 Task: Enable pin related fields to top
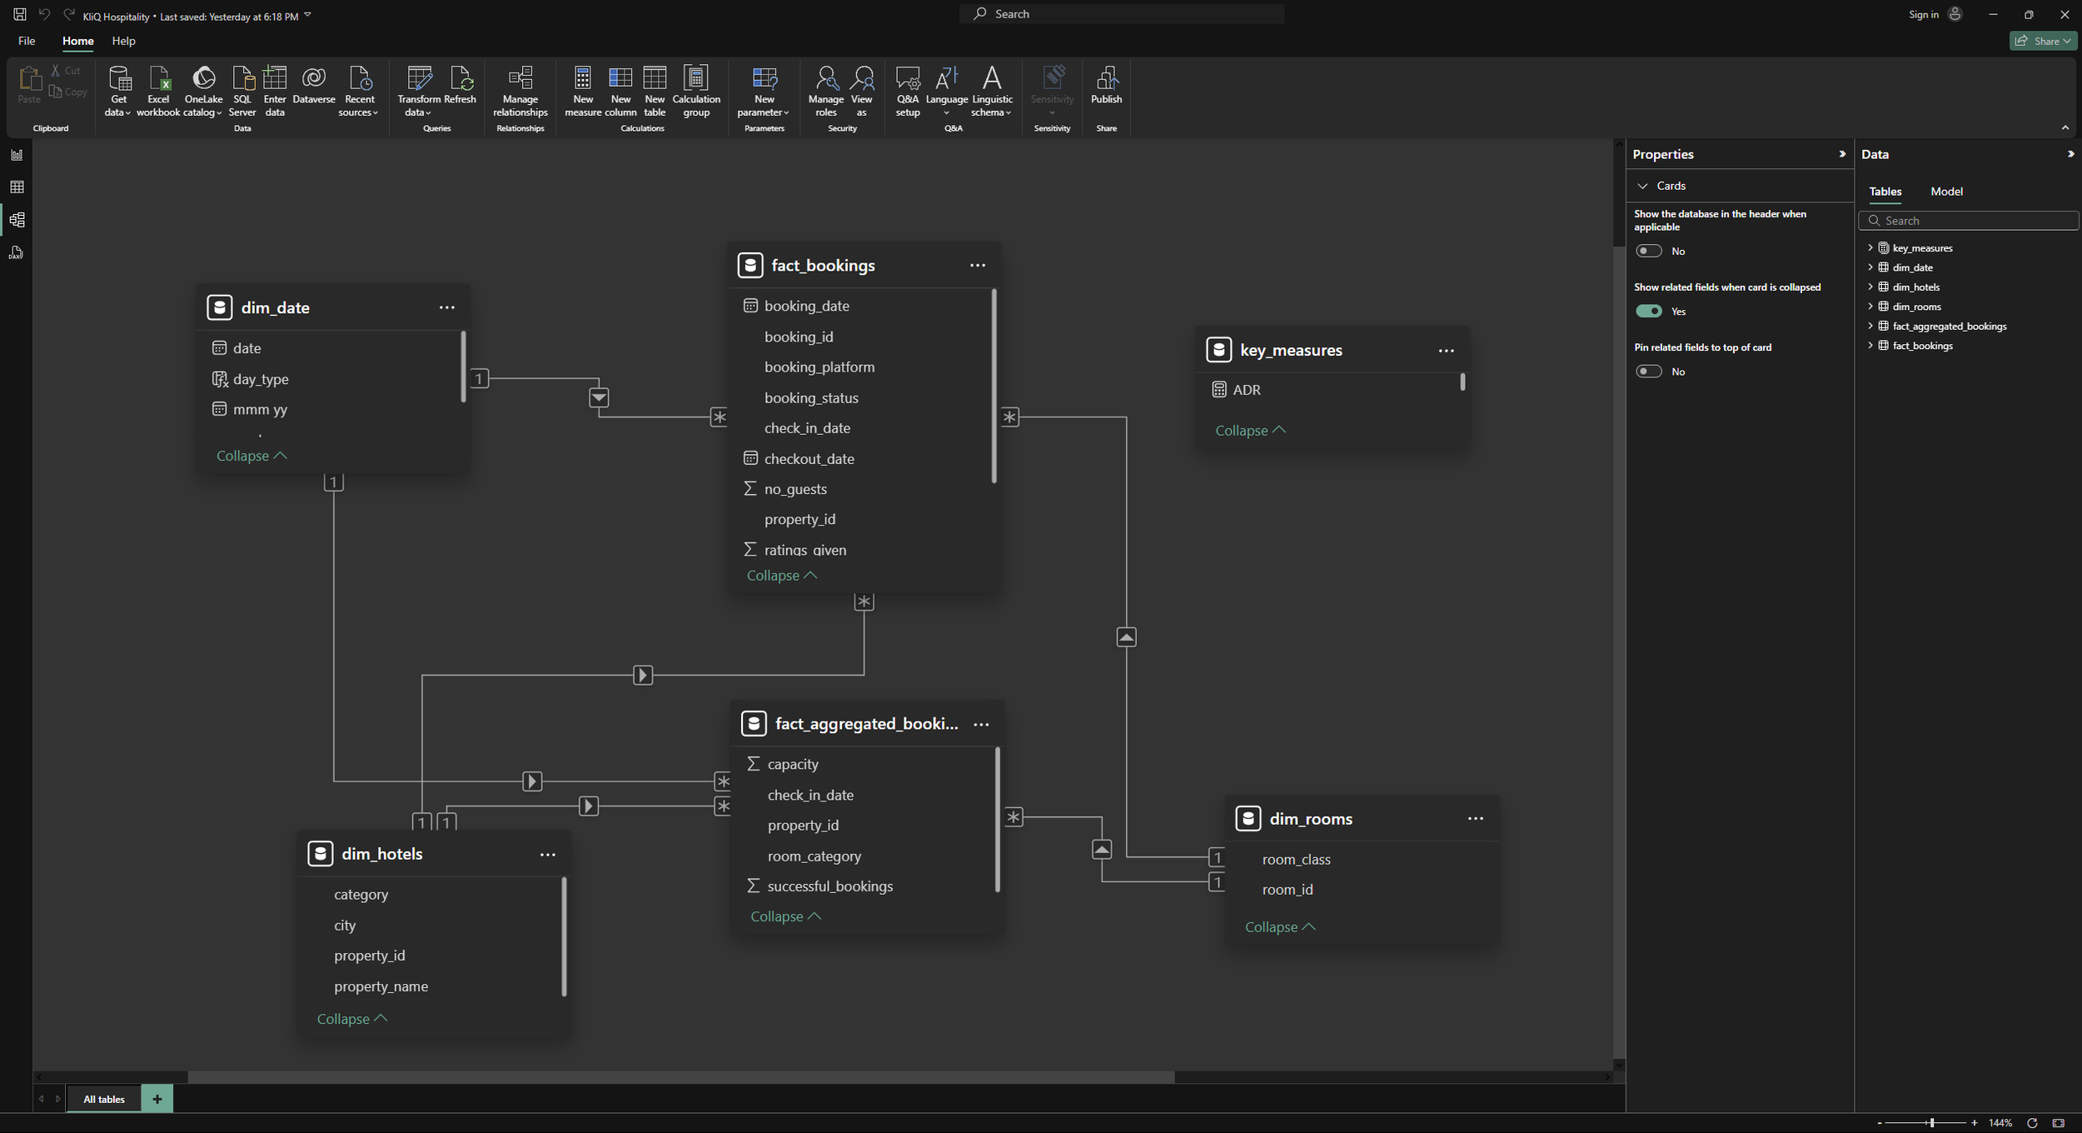point(1648,372)
